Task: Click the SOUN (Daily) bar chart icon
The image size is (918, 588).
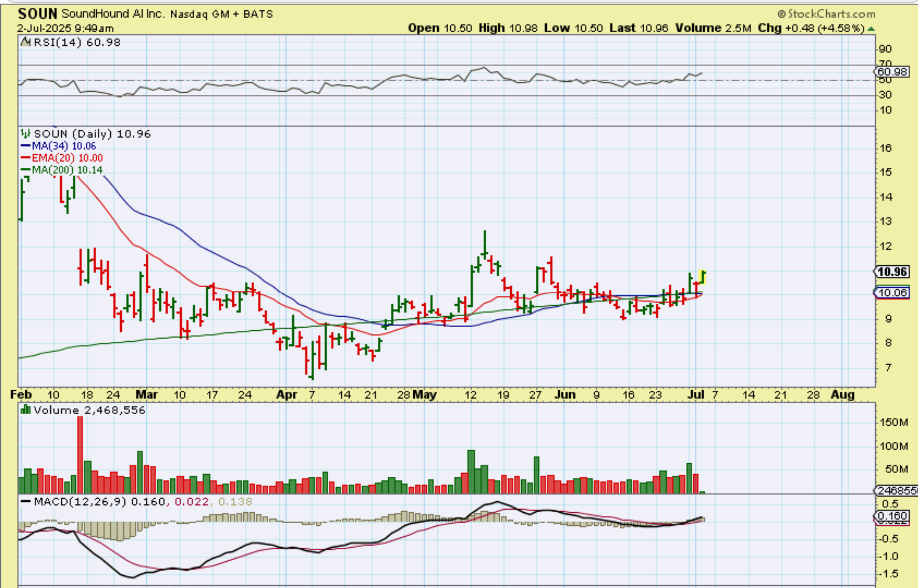Action: (25, 134)
